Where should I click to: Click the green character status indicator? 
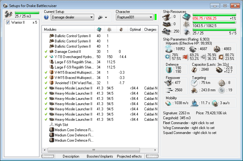click(156, 17)
